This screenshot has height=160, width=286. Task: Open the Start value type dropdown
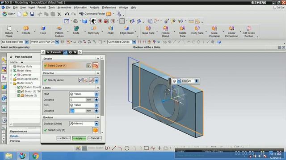pos(97,94)
